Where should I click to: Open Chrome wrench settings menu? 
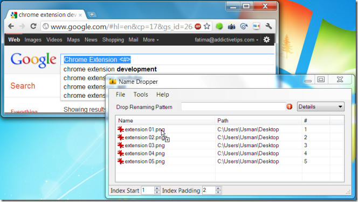[268, 26]
